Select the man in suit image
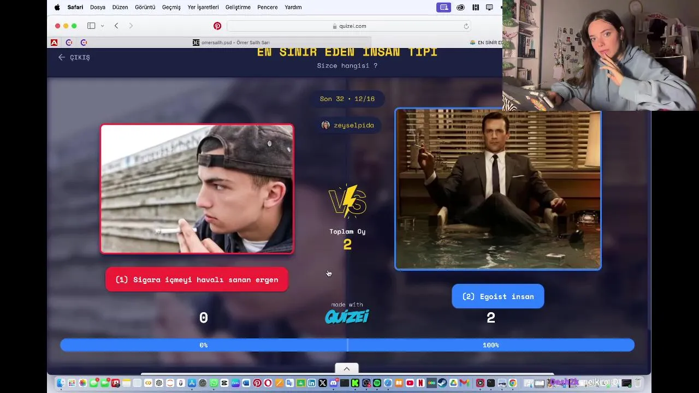Screen dimensions: 699x393 click(498, 189)
